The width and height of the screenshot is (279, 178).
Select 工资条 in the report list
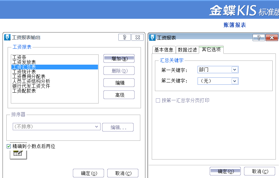point(55,57)
